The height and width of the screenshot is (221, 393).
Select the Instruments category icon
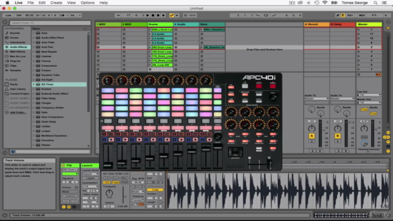[7, 42]
